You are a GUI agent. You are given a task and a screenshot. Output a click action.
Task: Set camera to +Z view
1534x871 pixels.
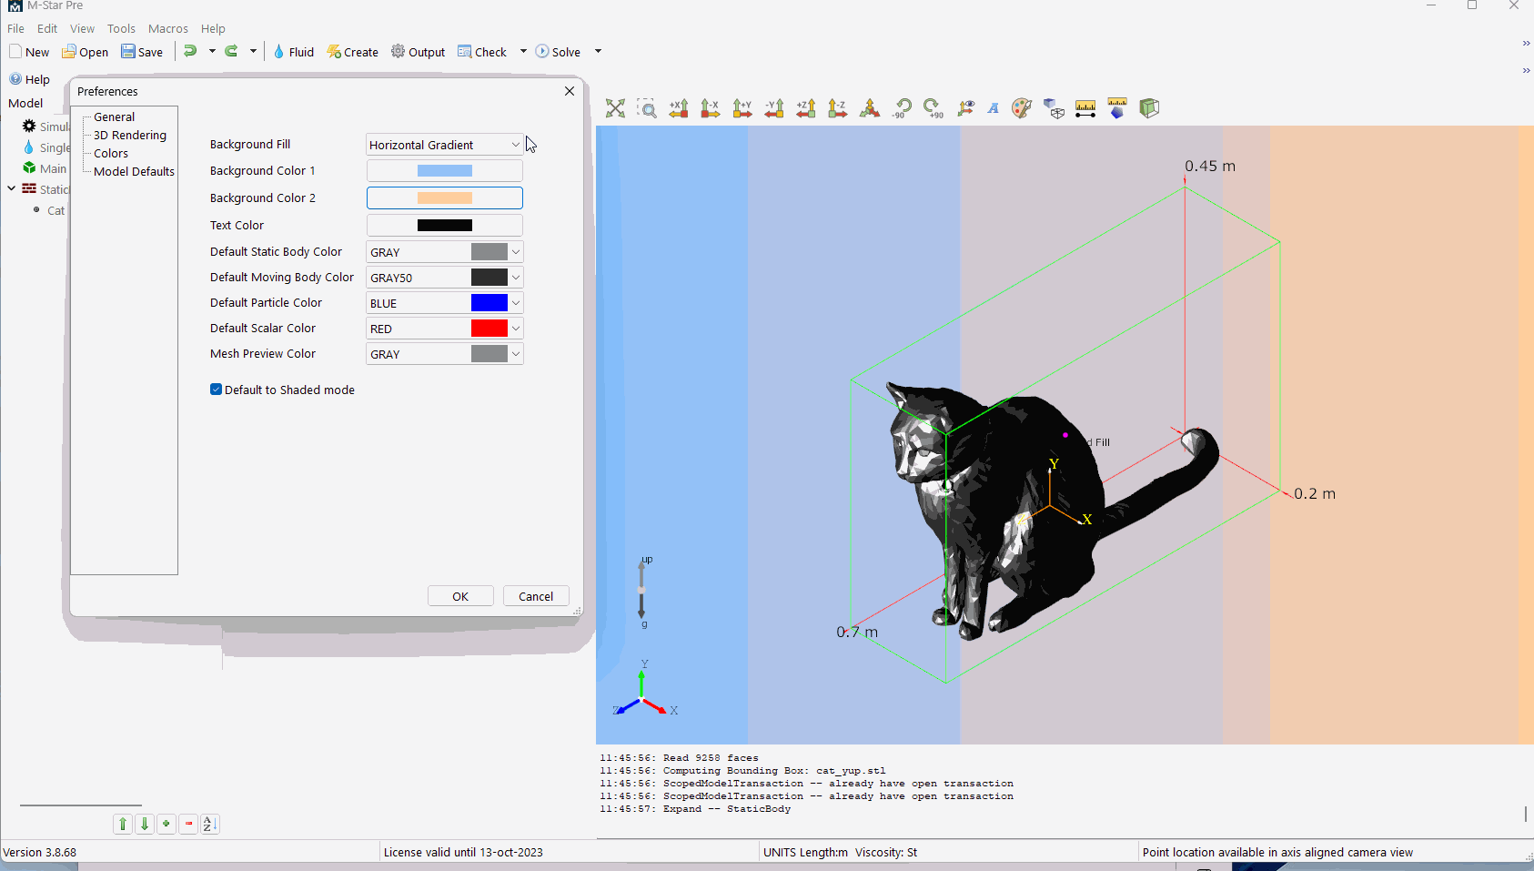click(806, 108)
